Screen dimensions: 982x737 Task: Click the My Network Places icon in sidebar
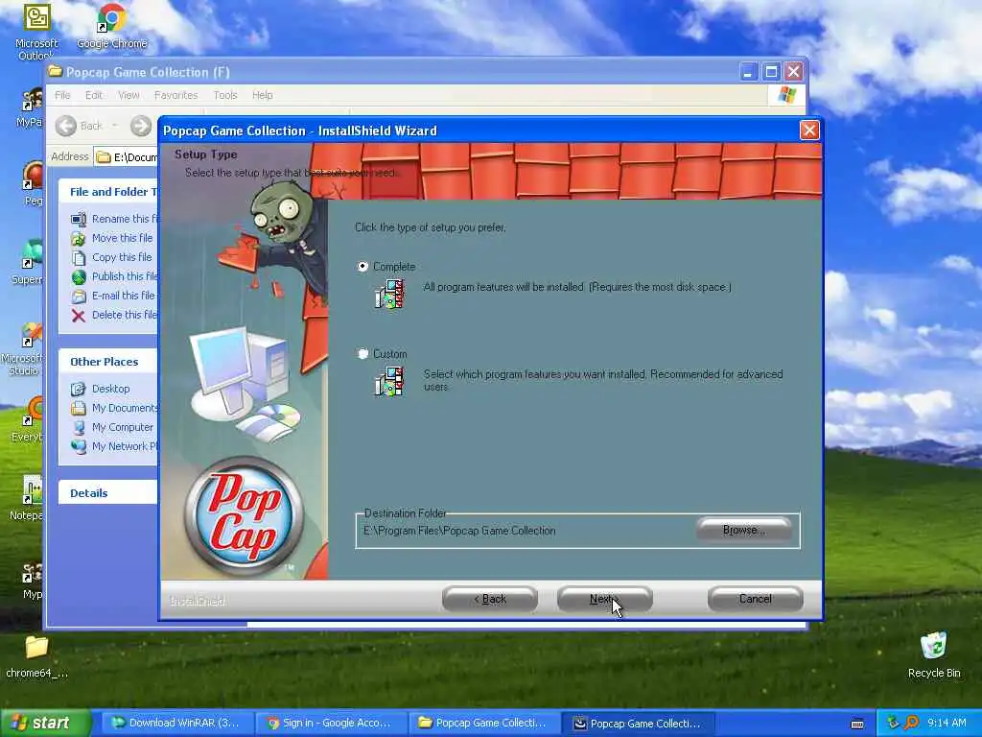pyautogui.click(x=79, y=447)
